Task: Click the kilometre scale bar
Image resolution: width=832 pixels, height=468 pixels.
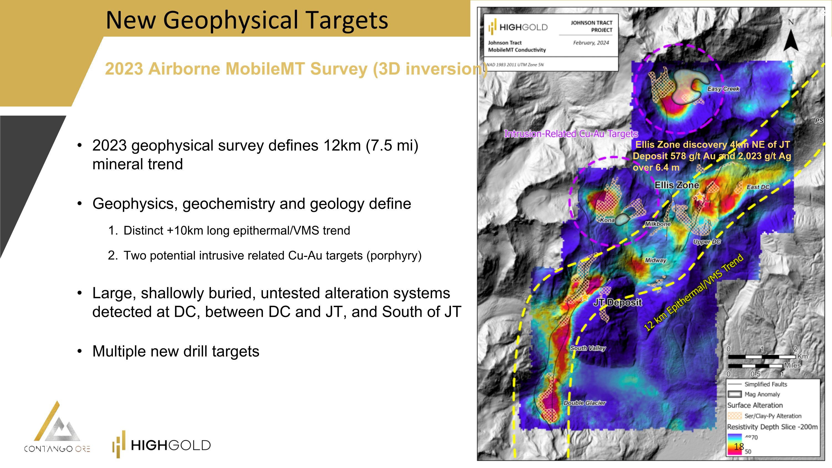Action: click(x=762, y=356)
